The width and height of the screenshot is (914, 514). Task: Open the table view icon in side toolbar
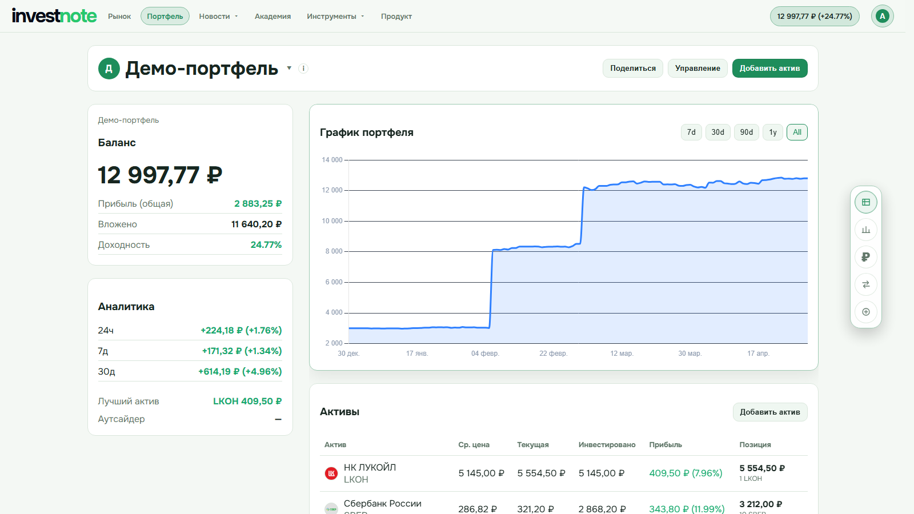866,202
